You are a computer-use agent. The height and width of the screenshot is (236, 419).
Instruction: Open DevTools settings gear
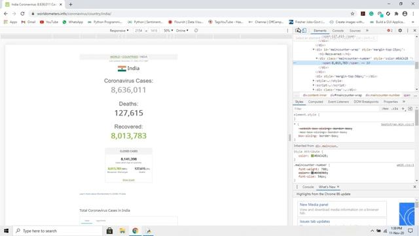400,31
